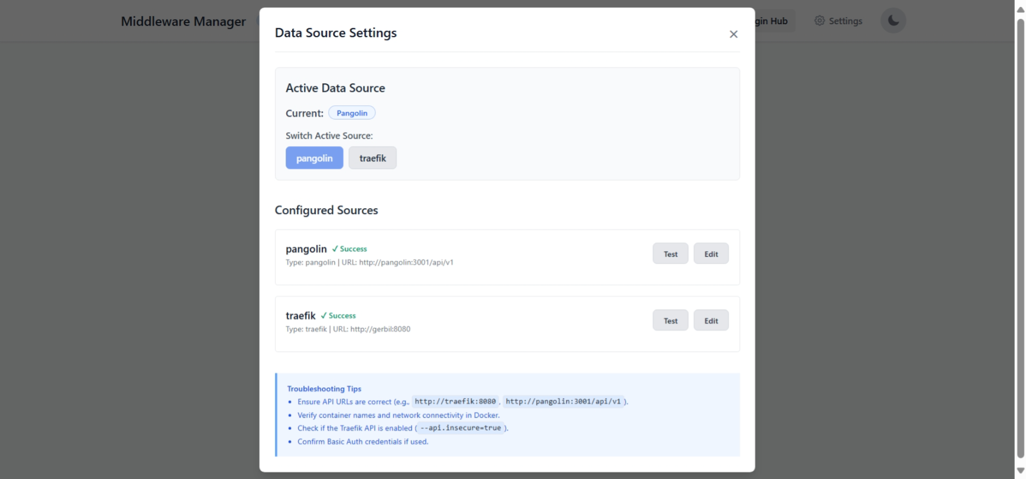
Task: Edit the pangolin data source
Action: 711,254
